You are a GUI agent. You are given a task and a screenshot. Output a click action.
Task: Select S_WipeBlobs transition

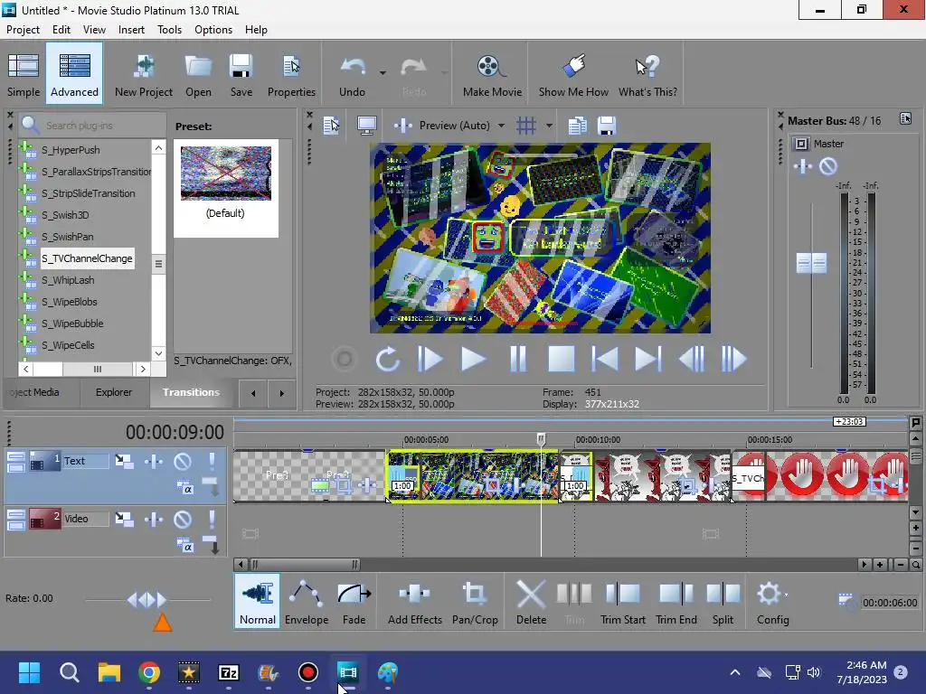(69, 302)
